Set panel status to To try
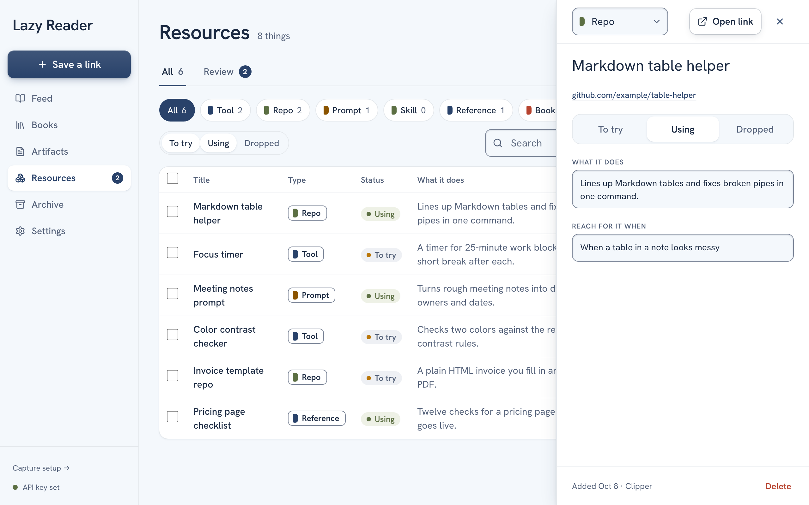The image size is (809, 505). (611, 129)
